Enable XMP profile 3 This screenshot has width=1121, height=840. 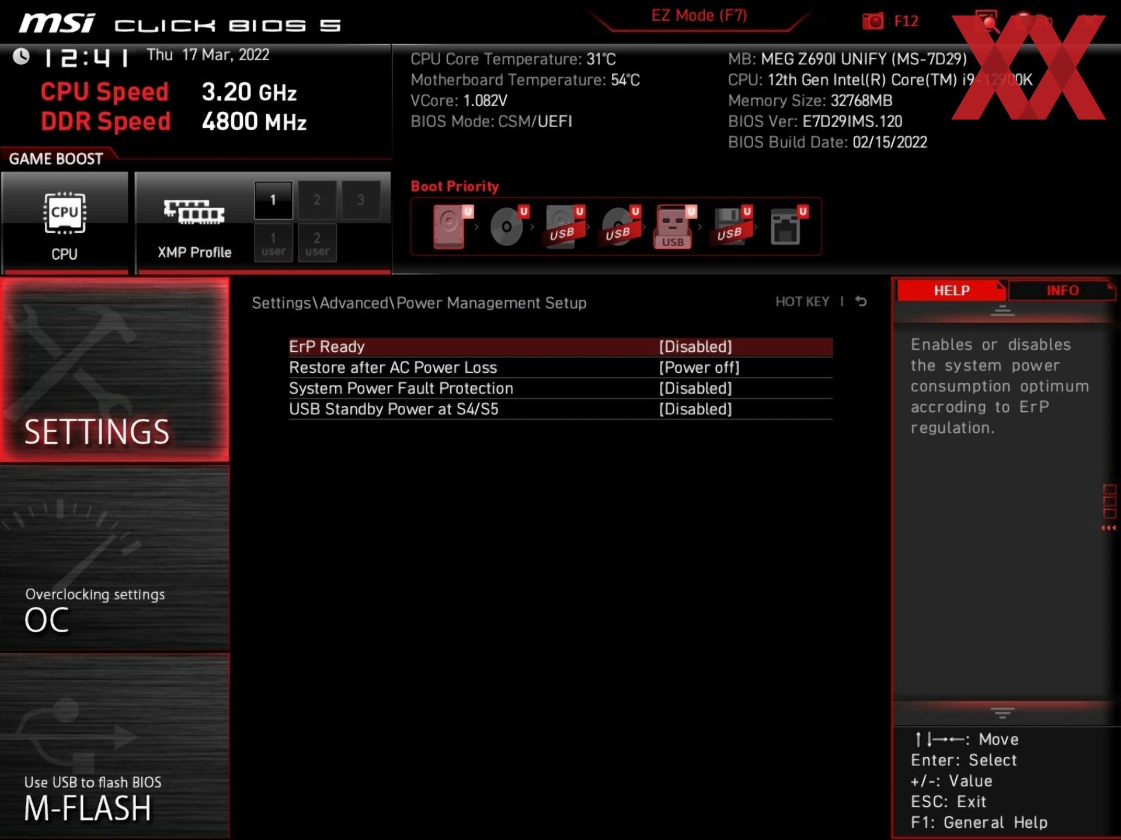pos(361,200)
